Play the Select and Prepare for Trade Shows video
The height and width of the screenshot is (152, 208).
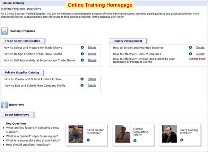click(82, 47)
